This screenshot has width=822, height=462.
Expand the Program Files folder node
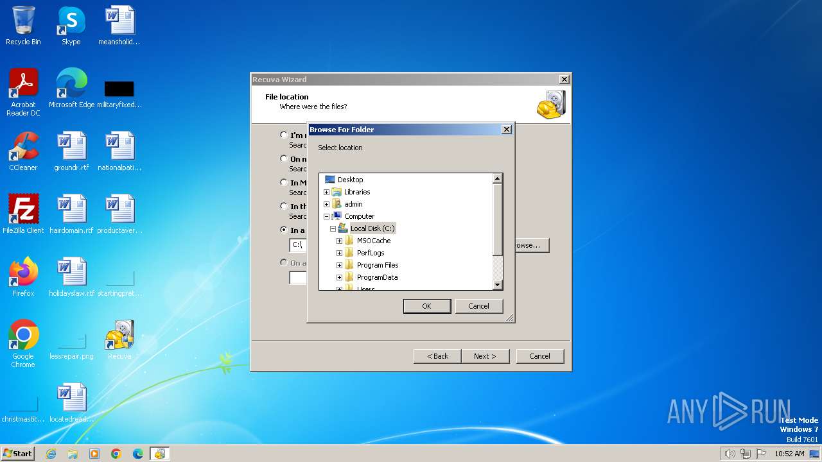coord(339,265)
